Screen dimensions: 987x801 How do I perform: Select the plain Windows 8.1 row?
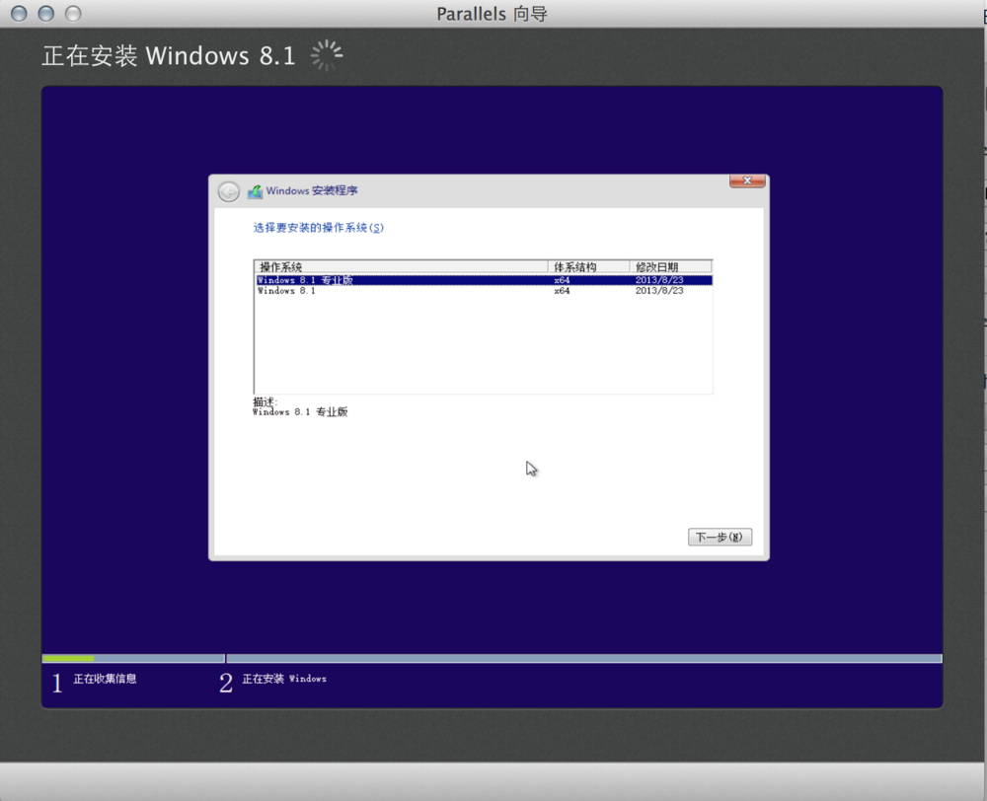(484, 291)
